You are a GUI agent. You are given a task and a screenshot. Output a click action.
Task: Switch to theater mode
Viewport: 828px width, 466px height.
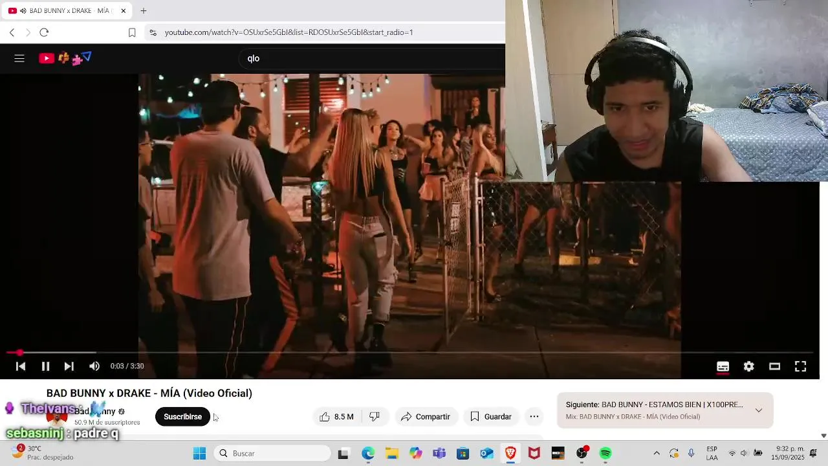point(774,366)
